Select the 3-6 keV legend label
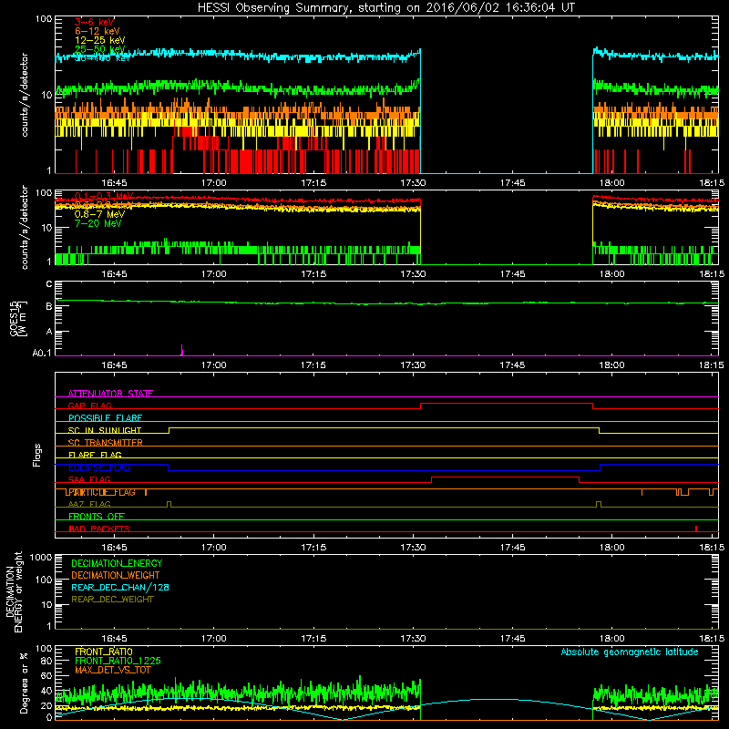This screenshot has height=729, width=729. click(95, 22)
